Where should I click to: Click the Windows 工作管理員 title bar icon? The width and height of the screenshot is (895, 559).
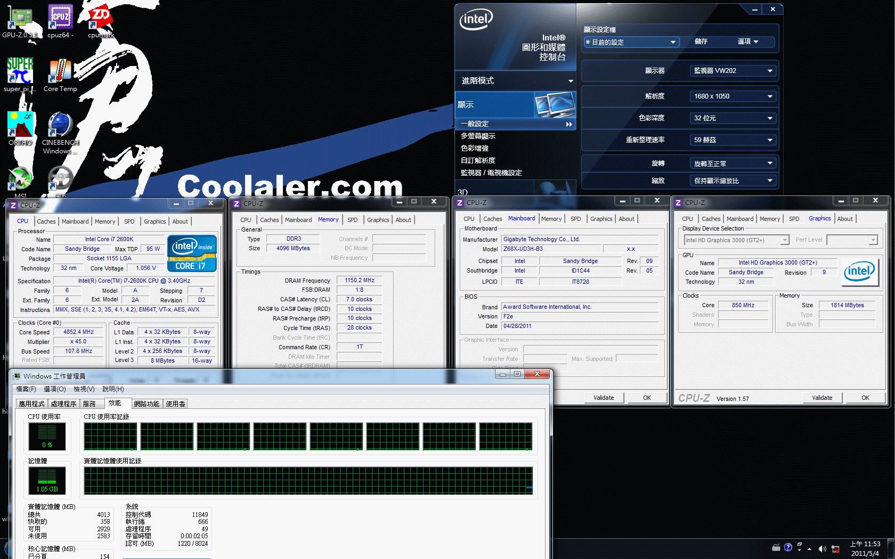tap(17, 376)
